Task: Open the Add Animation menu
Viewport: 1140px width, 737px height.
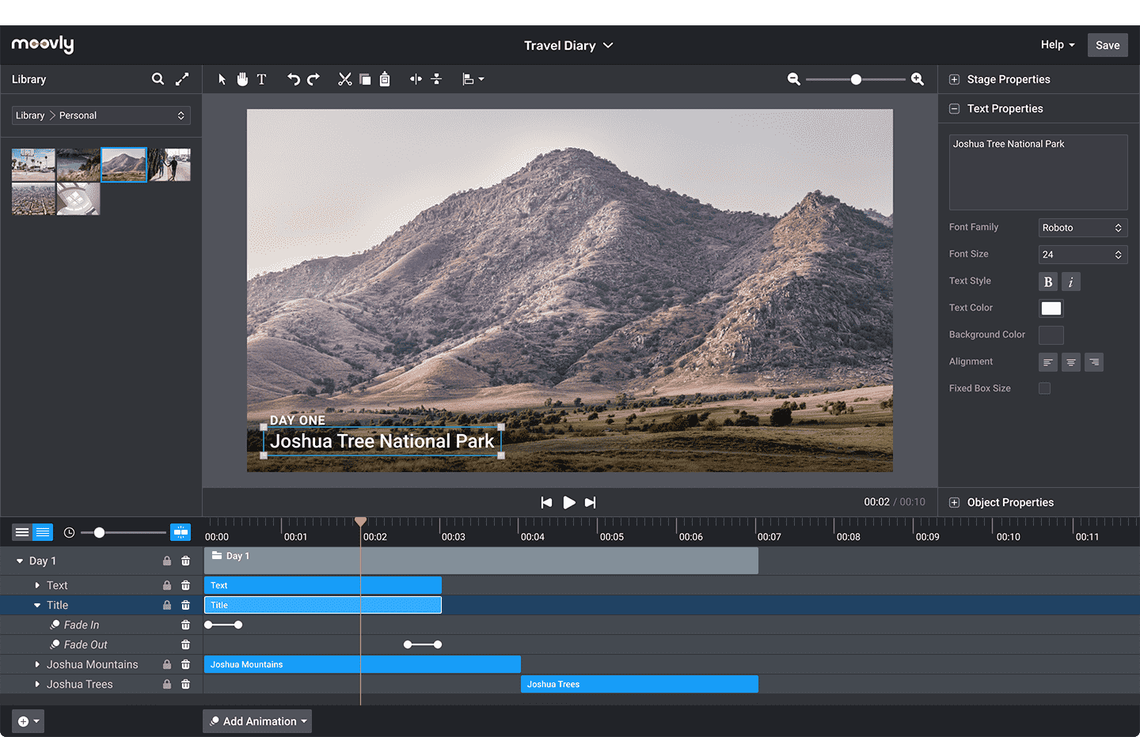Action: click(x=257, y=721)
